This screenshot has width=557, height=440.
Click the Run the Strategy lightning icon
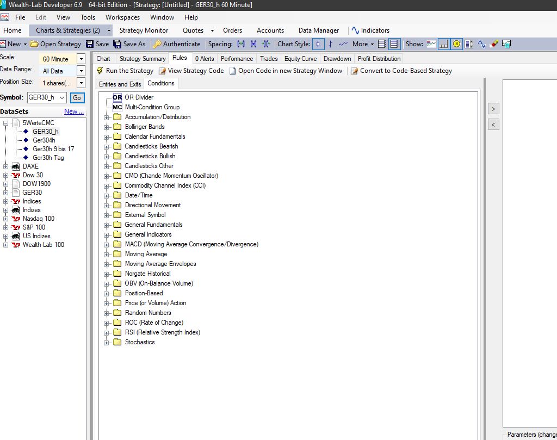pyautogui.click(x=100, y=71)
